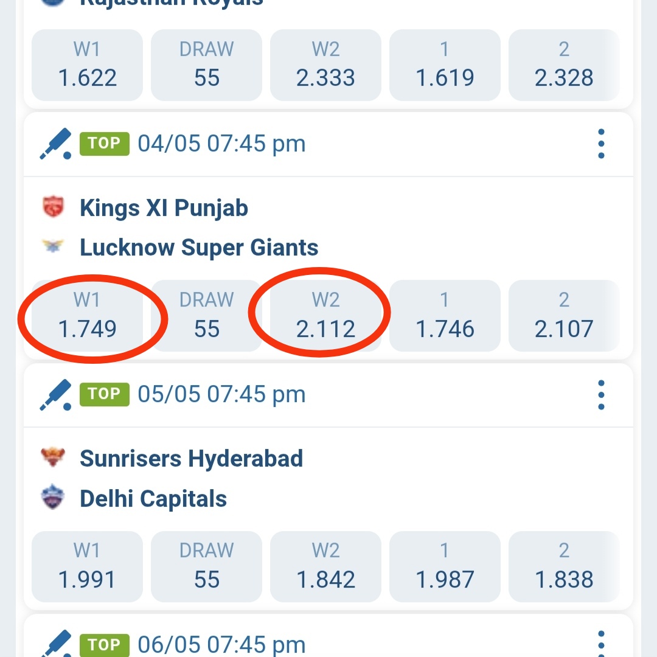Select the cricket bat icon beside 06/05 match

pos(55,644)
